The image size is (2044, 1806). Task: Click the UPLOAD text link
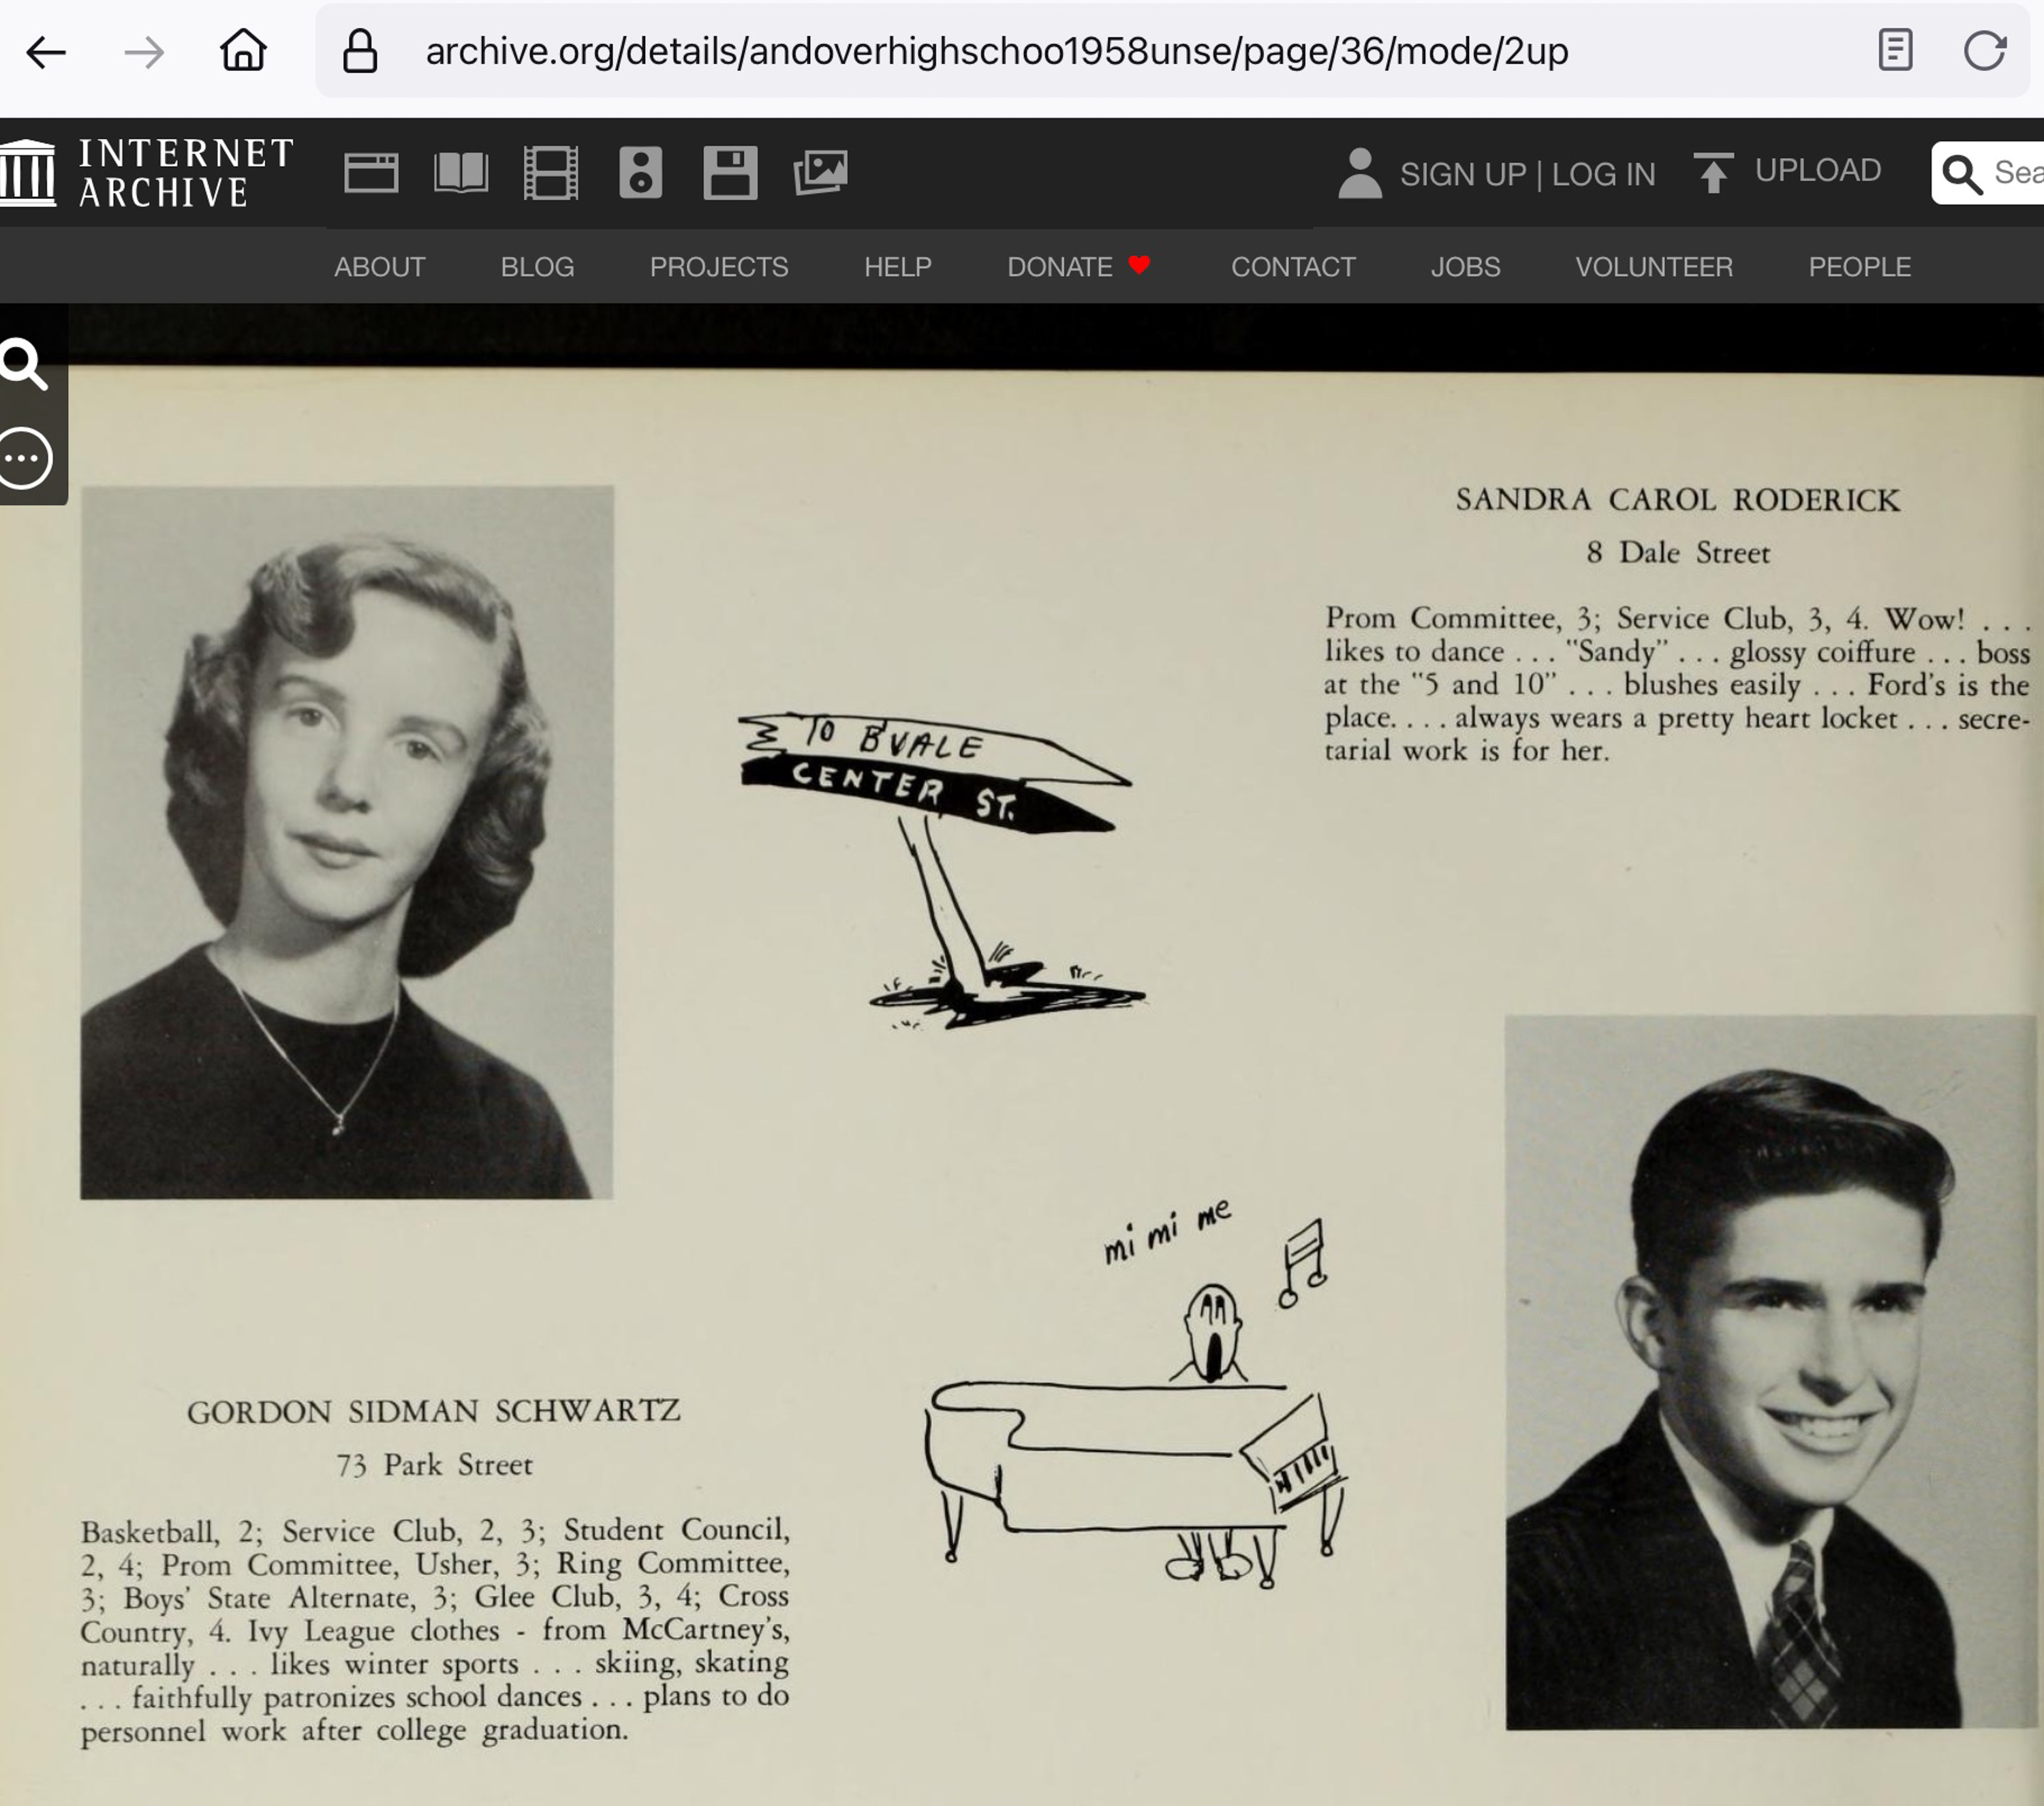point(1818,170)
